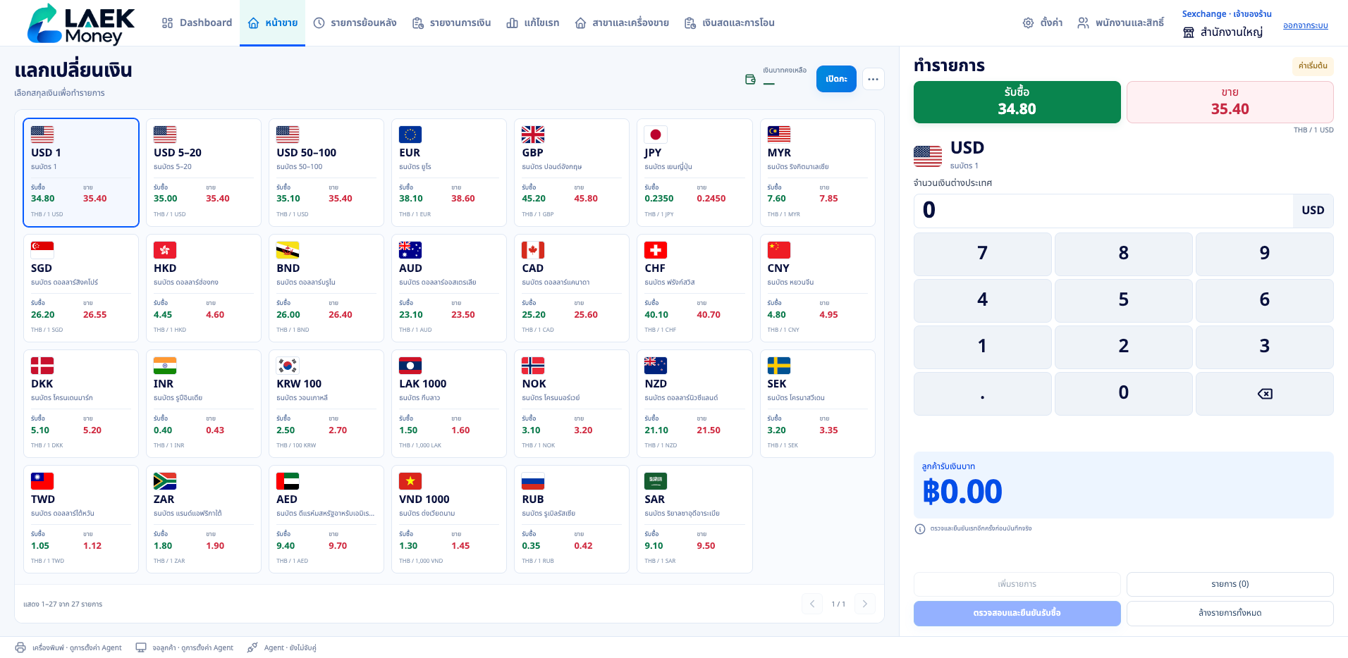Select the NOK flag icon
Image resolution: width=1348 pixels, height=658 pixels.
(x=533, y=366)
